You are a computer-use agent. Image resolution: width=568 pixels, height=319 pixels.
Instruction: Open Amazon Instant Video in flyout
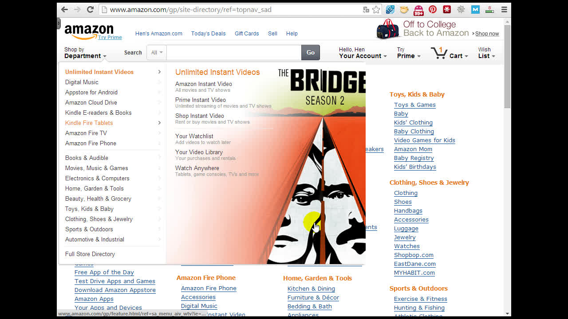tap(203, 84)
